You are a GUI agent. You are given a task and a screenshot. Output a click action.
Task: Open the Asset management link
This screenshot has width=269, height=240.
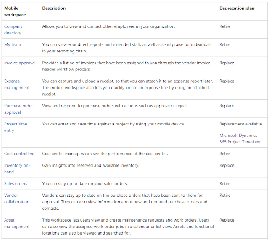(17, 223)
